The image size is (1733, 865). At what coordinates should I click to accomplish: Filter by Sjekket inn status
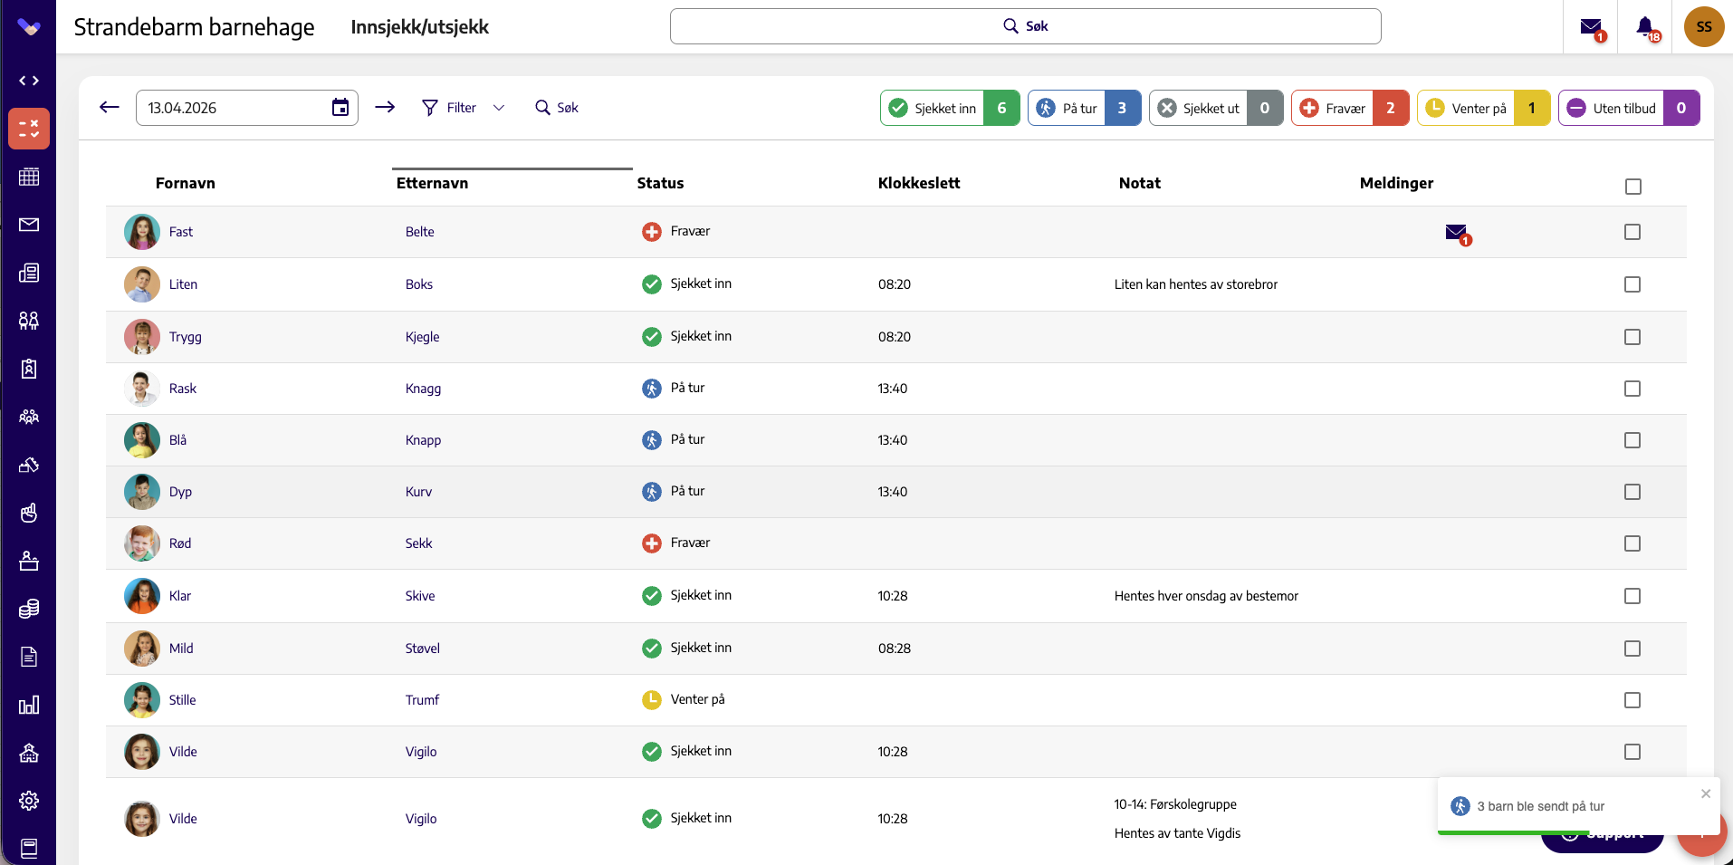pos(950,108)
